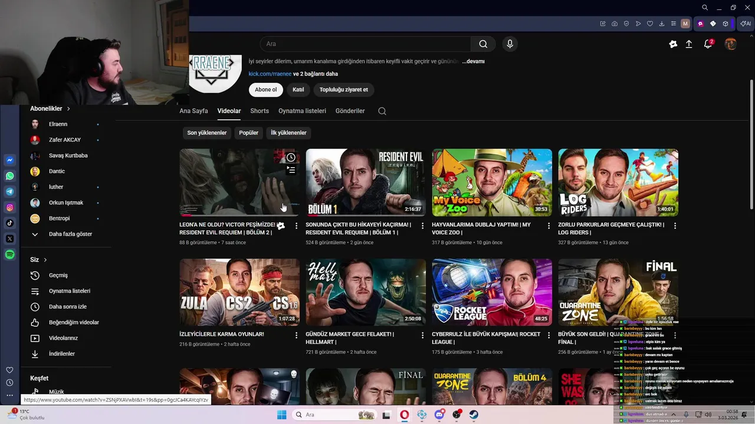755x424 pixels.
Task: Open Instagram in Opera sidebar
Action: pyautogui.click(x=10, y=207)
